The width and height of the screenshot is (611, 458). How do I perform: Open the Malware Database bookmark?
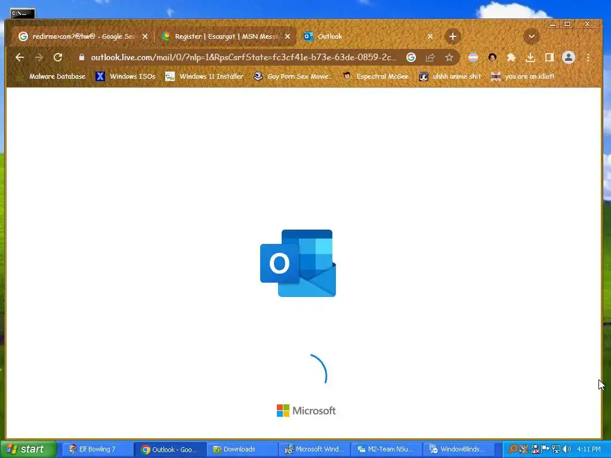click(51, 76)
